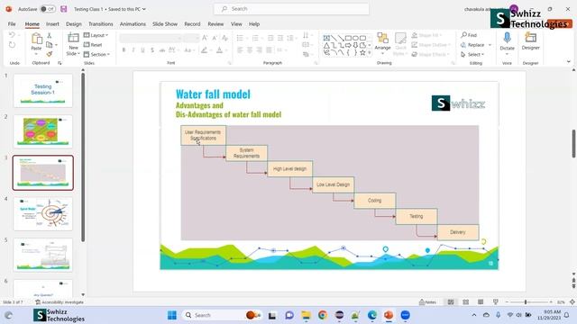Image resolution: width=577 pixels, height=324 pixels.
Task: Click the Replace button
Action: click(x=472, y=45)
